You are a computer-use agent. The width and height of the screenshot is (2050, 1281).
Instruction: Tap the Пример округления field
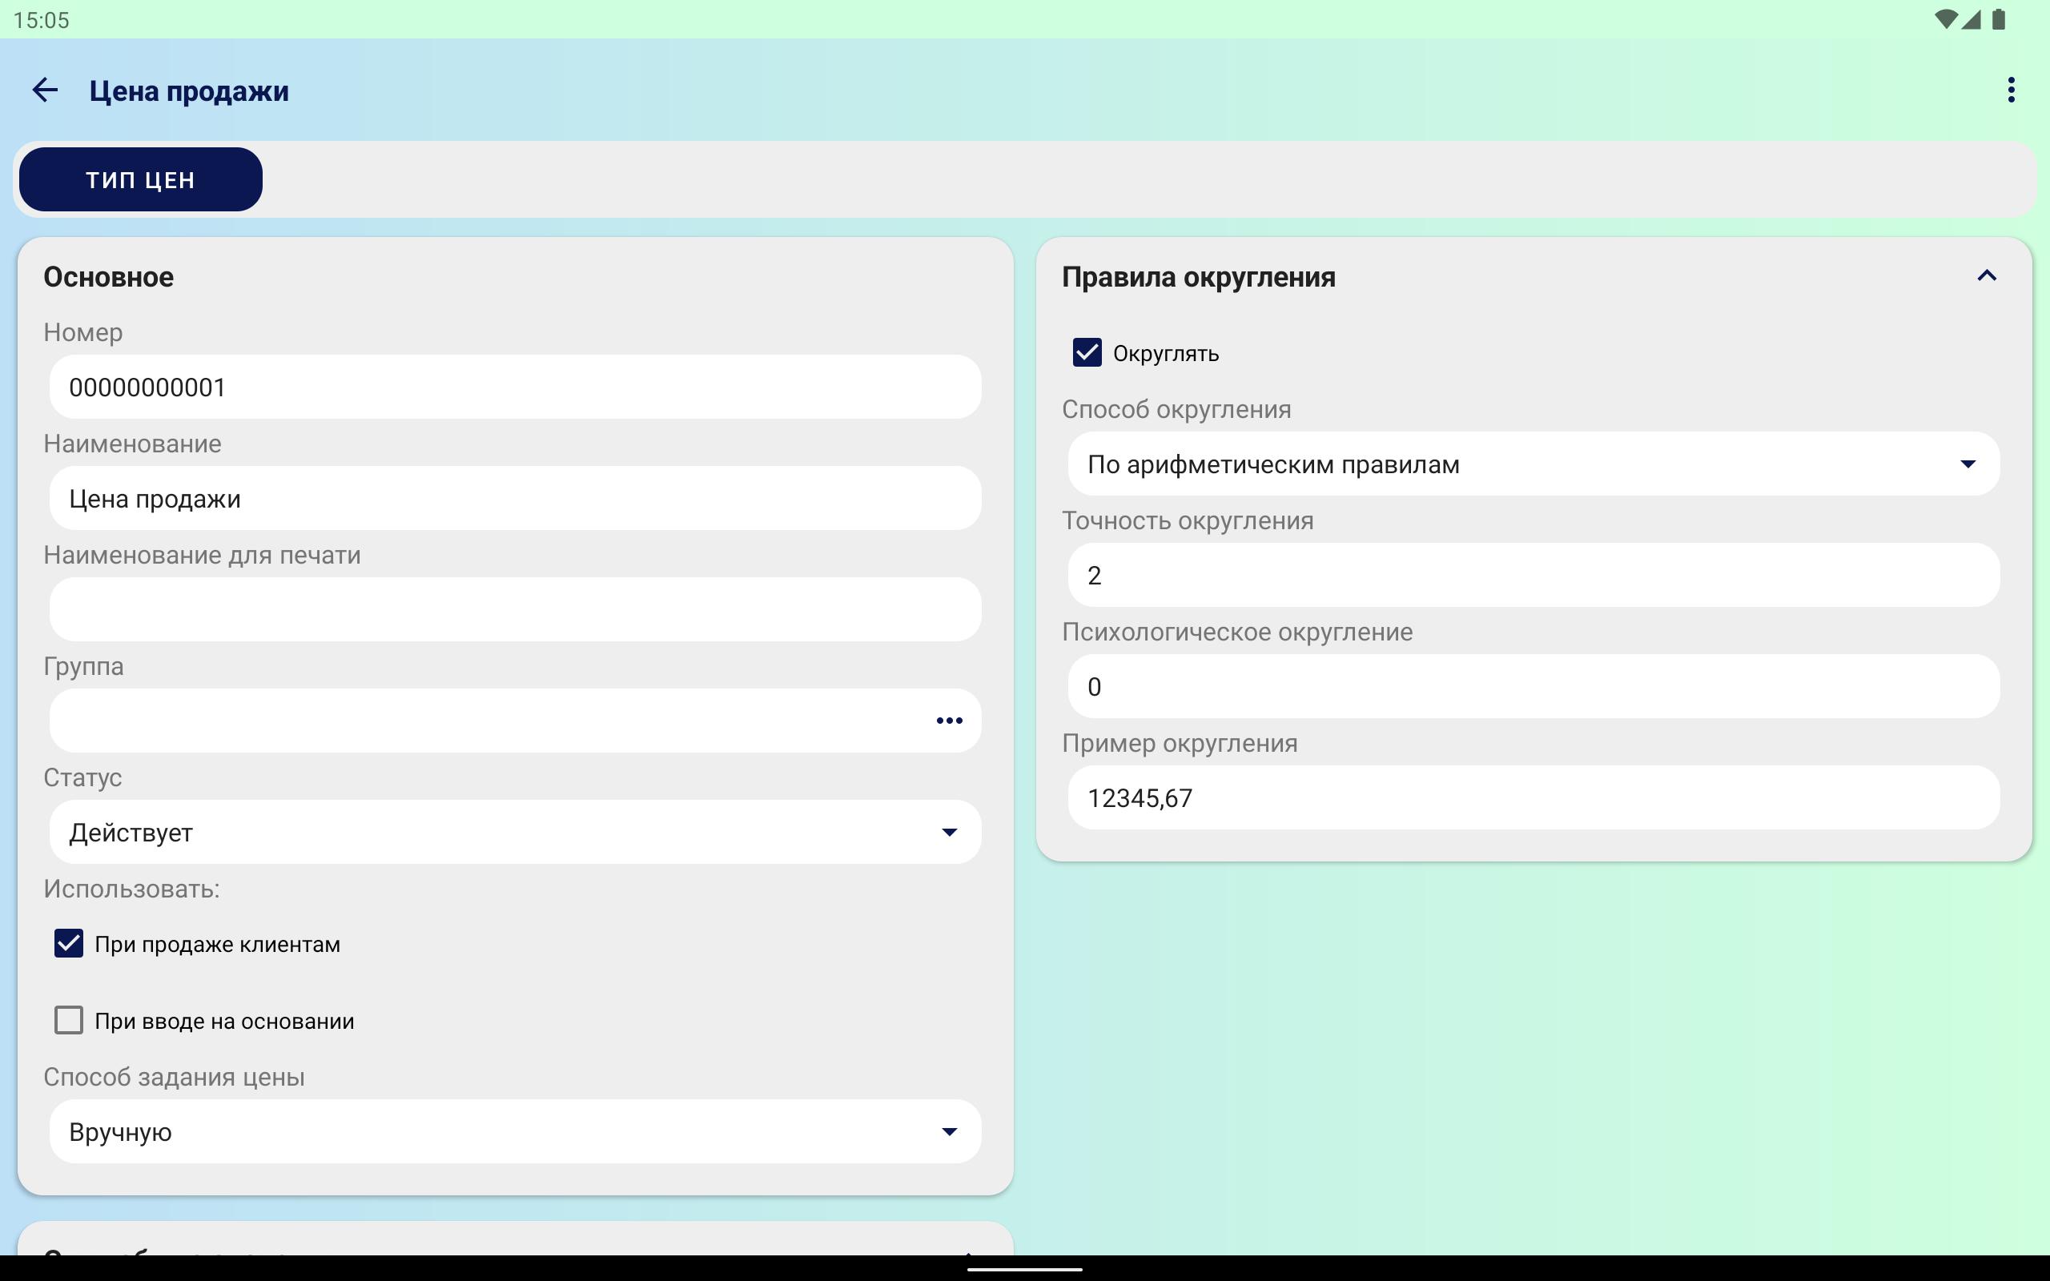pos(1533,797)
